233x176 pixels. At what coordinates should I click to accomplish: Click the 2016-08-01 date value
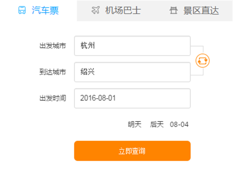(98, 98)
